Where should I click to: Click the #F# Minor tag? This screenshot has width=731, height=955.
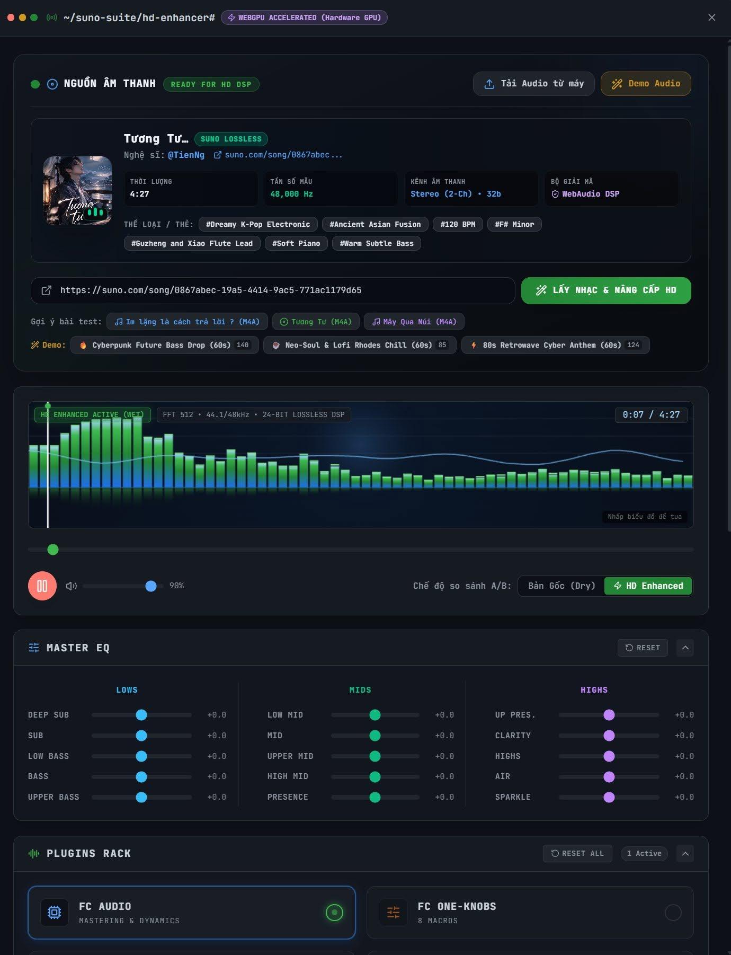[514, 224]
